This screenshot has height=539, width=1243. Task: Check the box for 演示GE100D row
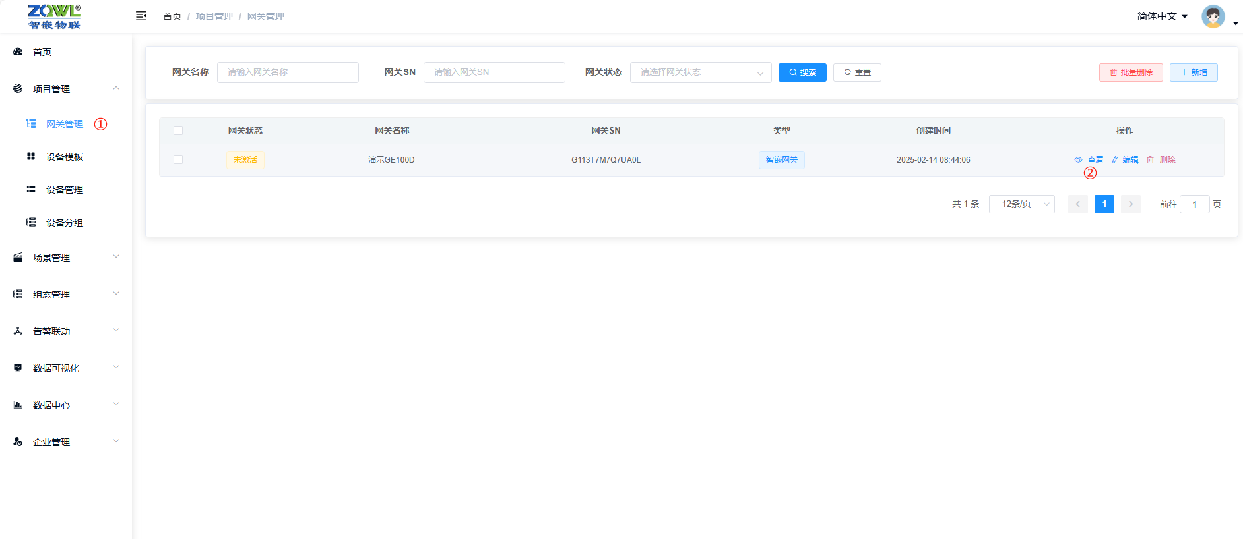(178, 159)
